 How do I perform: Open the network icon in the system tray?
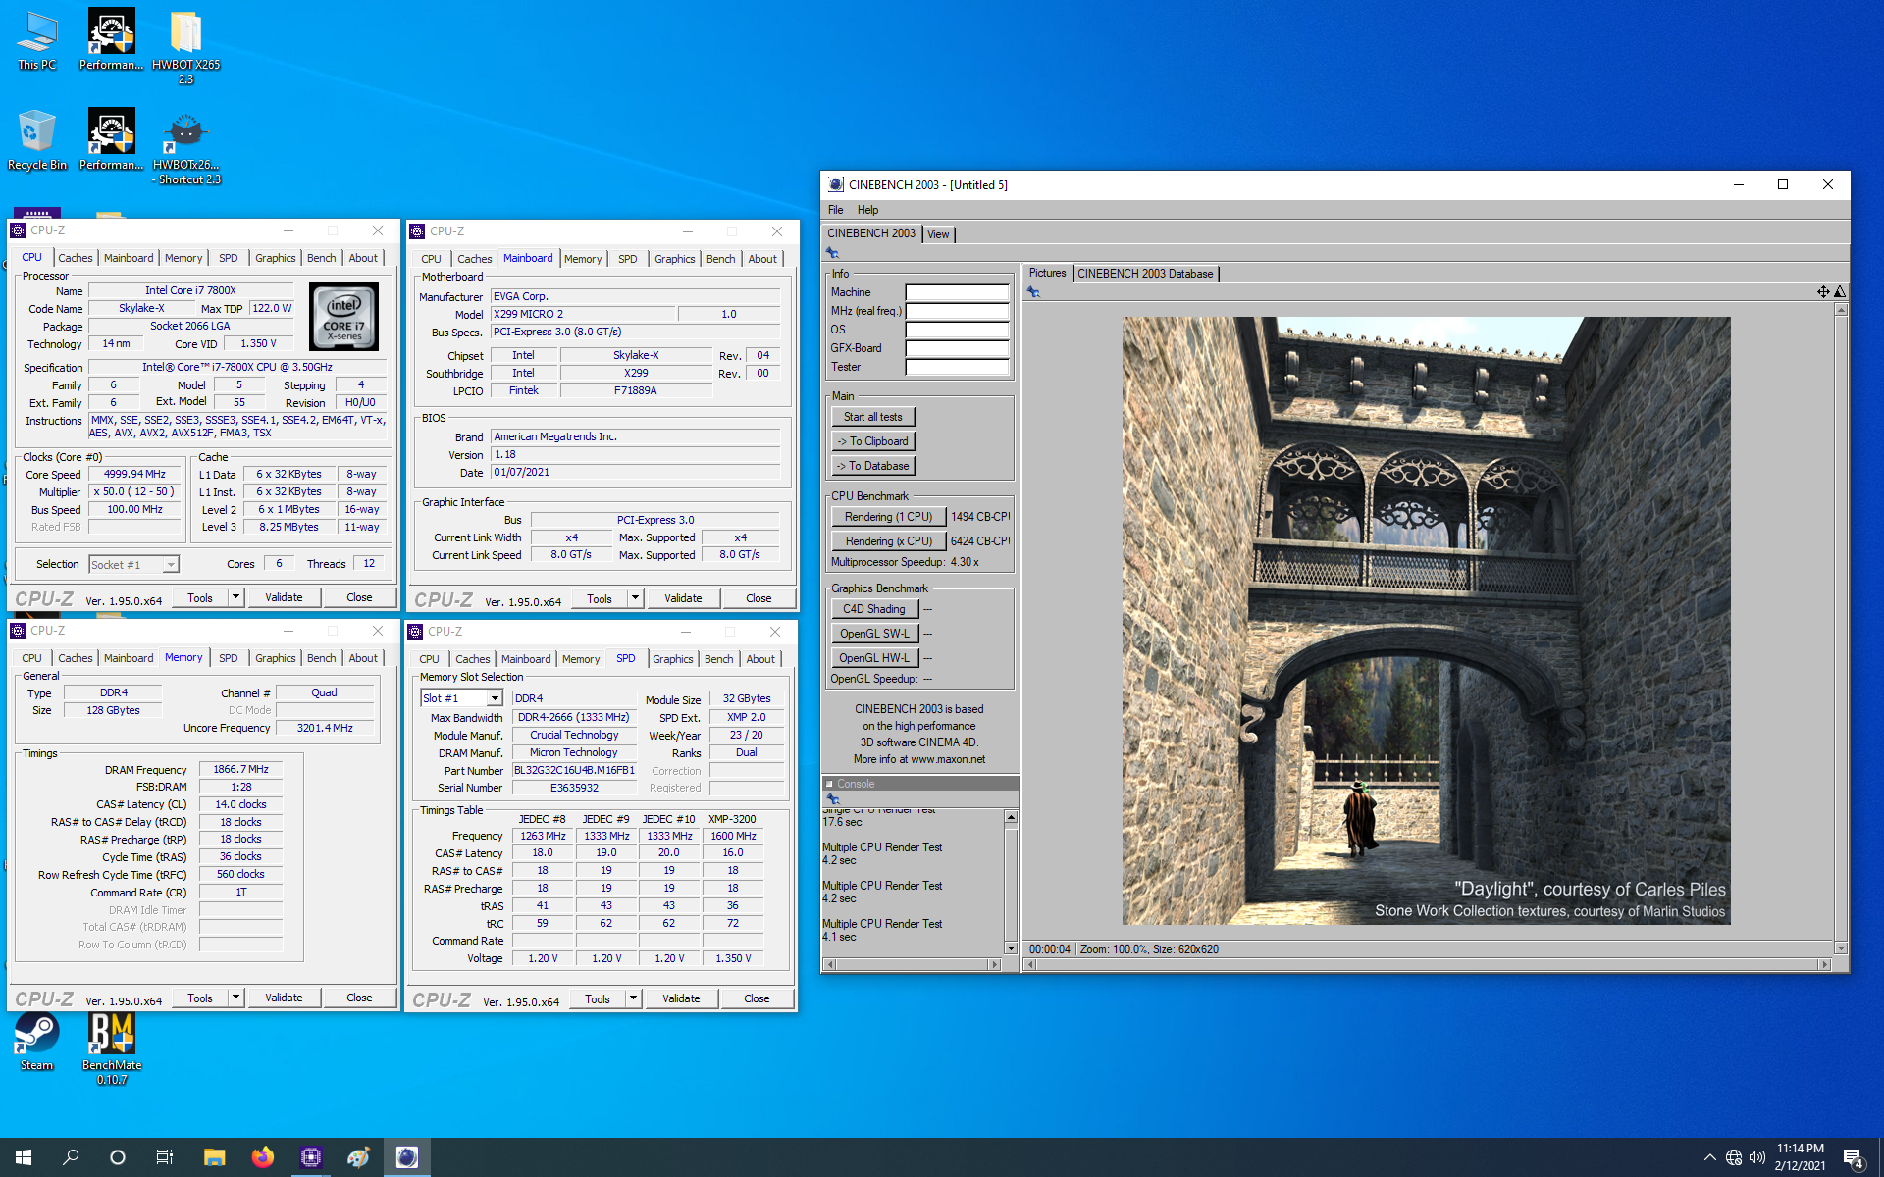tap(1734, 1157)
